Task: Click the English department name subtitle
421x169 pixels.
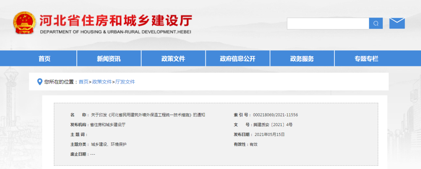Action: 115,32
